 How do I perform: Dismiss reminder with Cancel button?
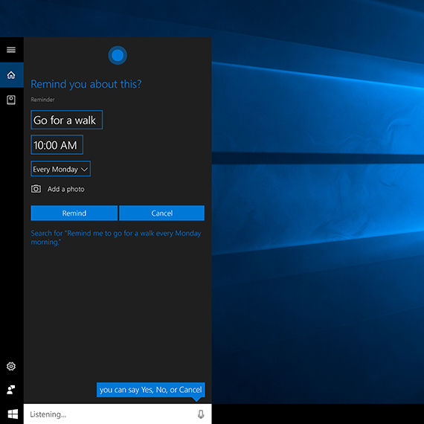pos(161,213)
